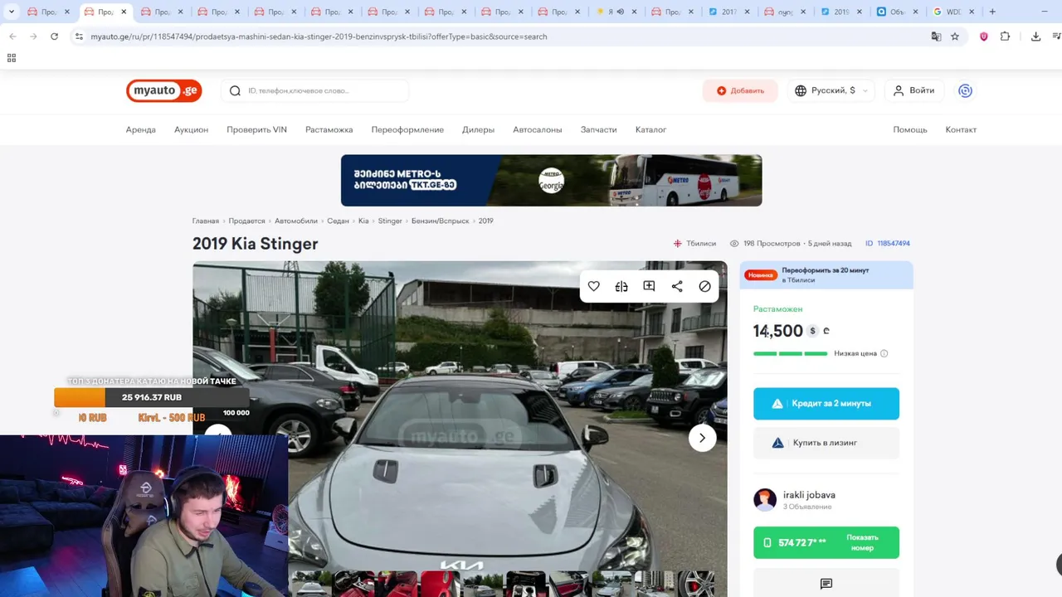
Task: Open the apps grid in bookmarks bar
Action: pyautogui.click(x=12, y=58)
